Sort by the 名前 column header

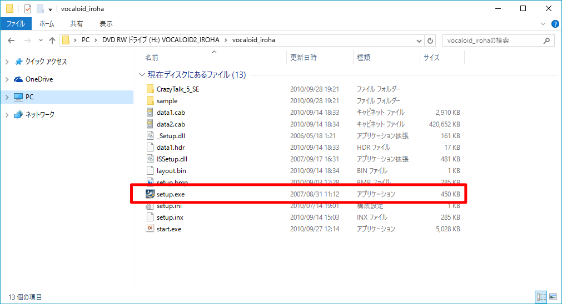(x=152, y=58)
